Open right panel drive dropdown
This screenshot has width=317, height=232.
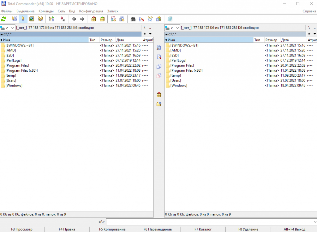point(172,28)
